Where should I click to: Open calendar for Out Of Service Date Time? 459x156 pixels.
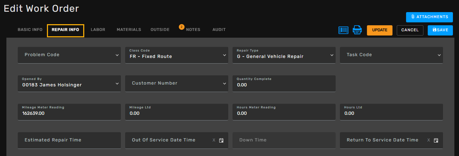pos(221,140)
